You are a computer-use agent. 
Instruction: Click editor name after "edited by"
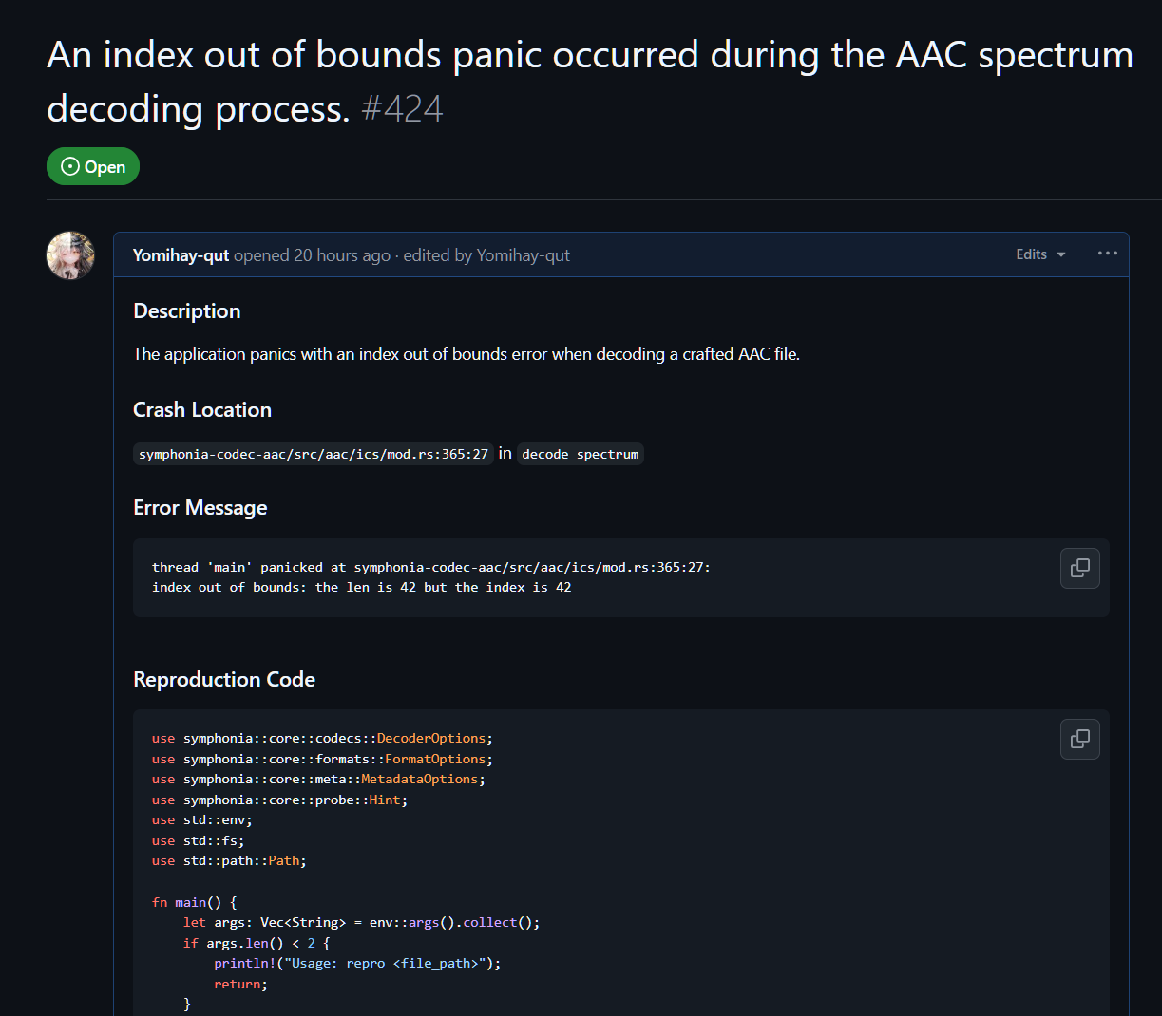[523, 255]
